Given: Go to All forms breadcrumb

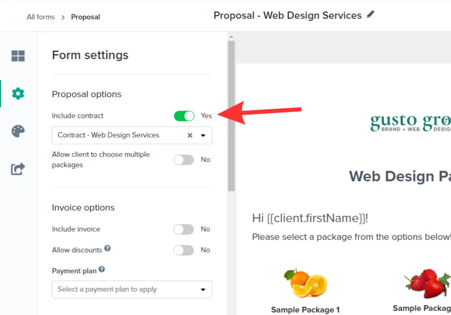Looking at the screenshot, I should pos(41,17).
